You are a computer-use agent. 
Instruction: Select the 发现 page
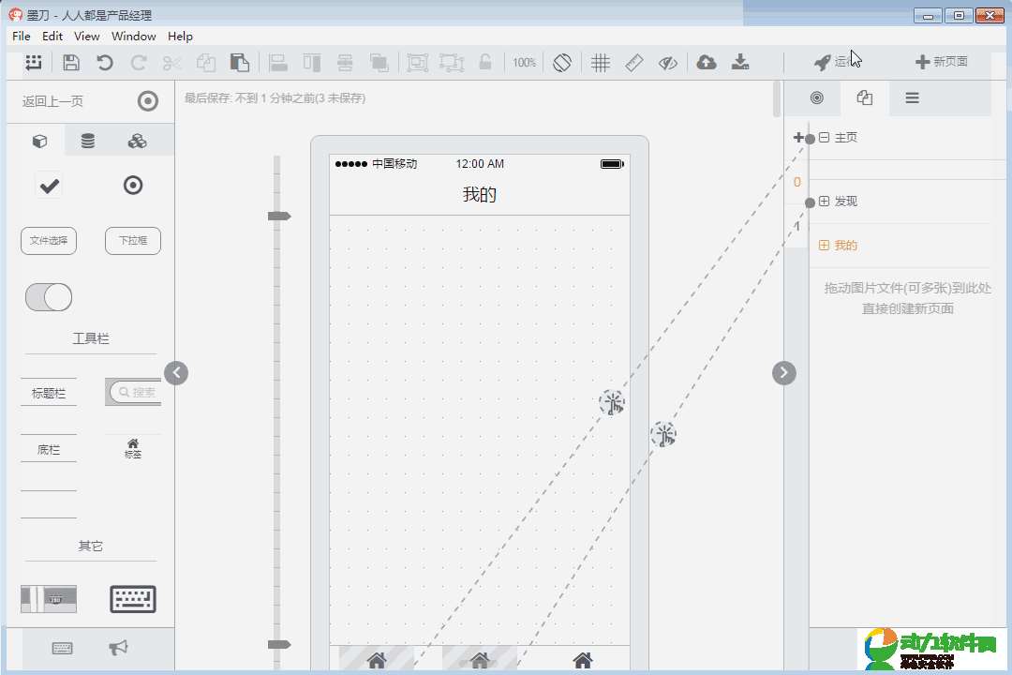pos(846,202)
